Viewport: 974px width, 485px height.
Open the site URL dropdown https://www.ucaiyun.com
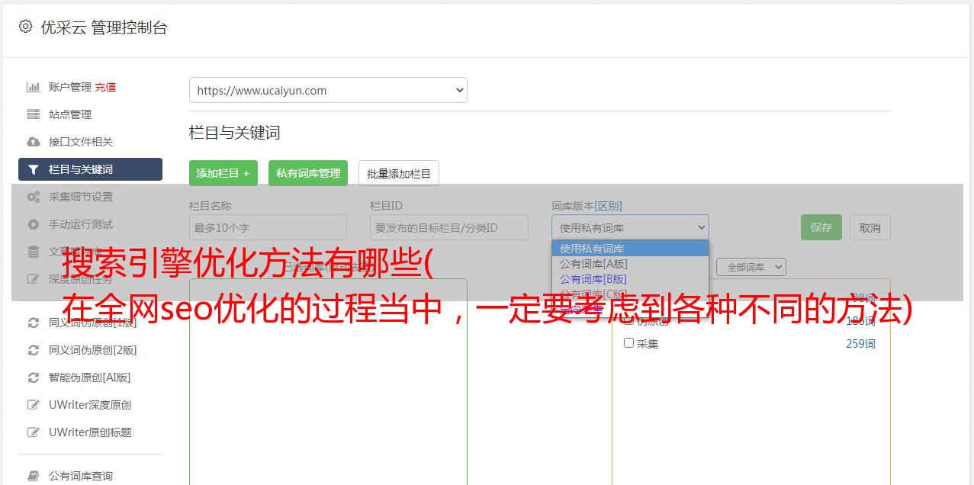tap(328, 90)
